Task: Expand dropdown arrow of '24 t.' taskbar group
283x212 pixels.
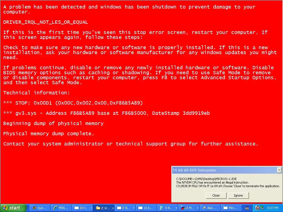Action: point(91,208)
